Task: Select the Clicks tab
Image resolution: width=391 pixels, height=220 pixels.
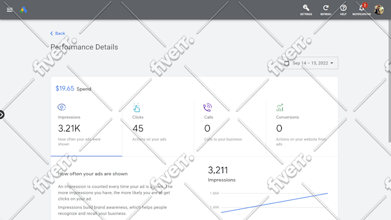Action: pos(158,128)
